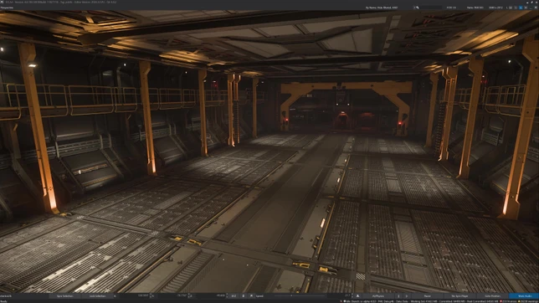The image size is (539, 303).
Task: Click the No Sync Player button
Action: [x=460, y=295]
